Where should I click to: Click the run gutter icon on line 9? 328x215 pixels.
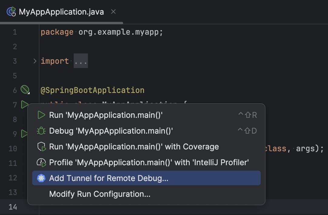point(25,134)
